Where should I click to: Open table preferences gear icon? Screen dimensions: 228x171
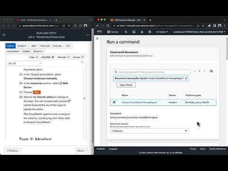pos(211,71)
